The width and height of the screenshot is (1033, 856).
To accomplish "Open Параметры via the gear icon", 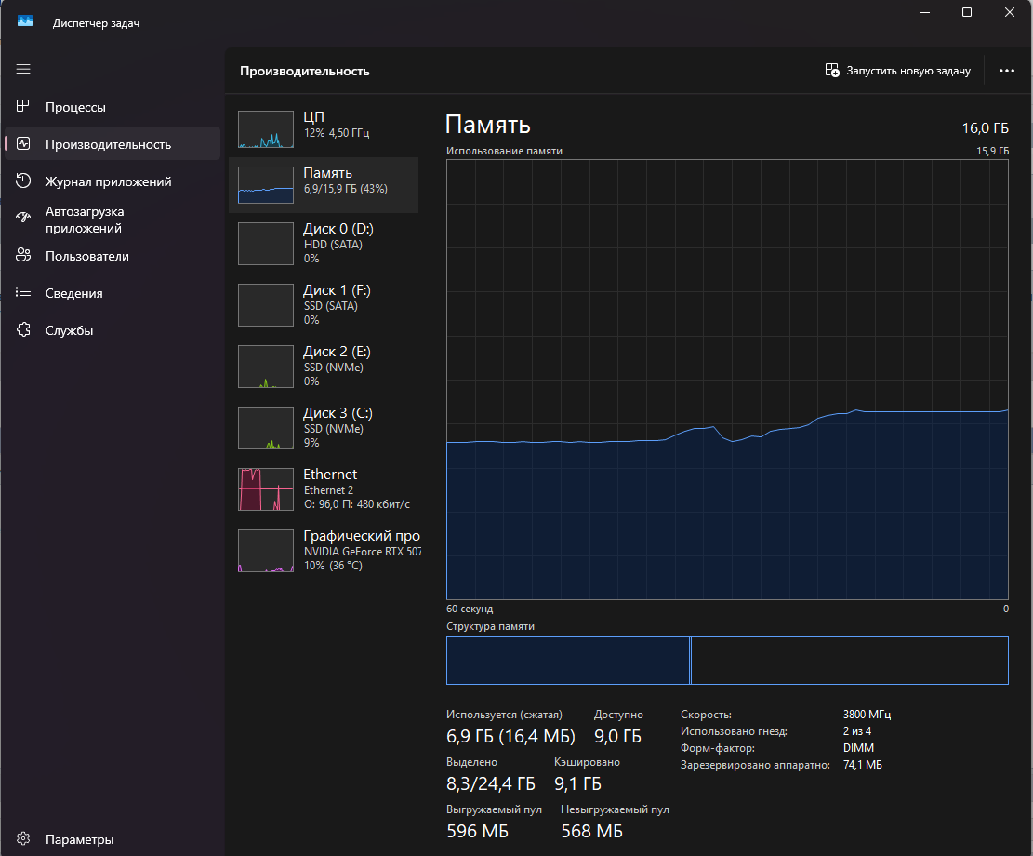I will click(x=23, y=838).
